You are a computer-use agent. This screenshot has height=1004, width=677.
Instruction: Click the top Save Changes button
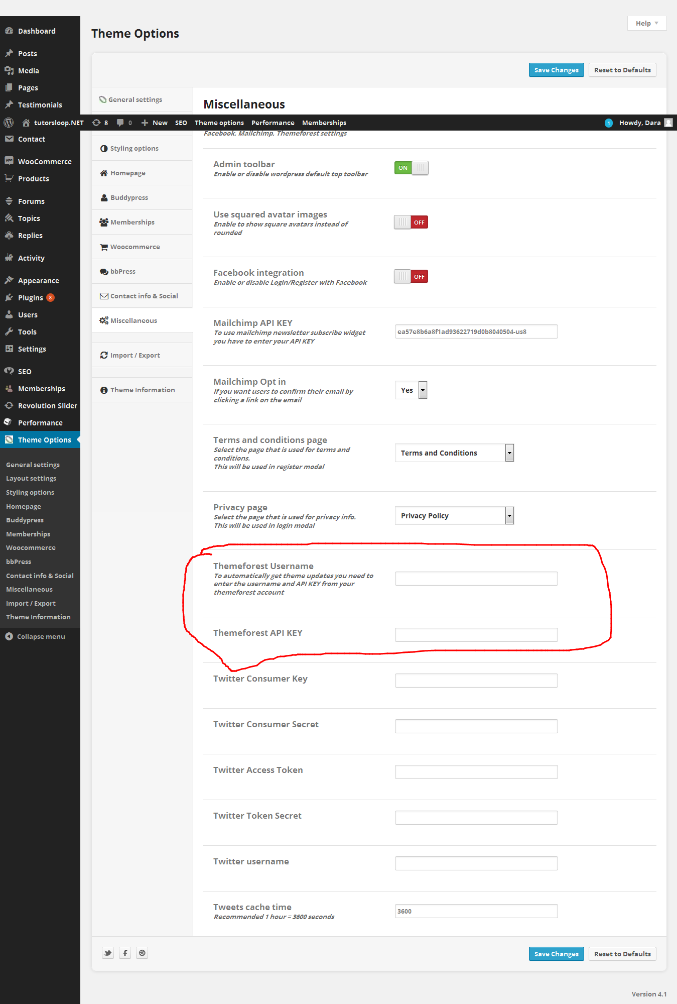556,70
